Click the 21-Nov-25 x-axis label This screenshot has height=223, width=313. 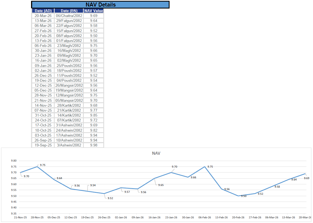coord(21,218)
